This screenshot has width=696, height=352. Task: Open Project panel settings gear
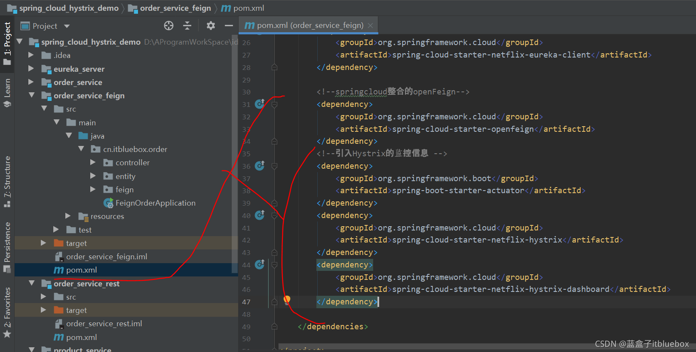point(211,26)
